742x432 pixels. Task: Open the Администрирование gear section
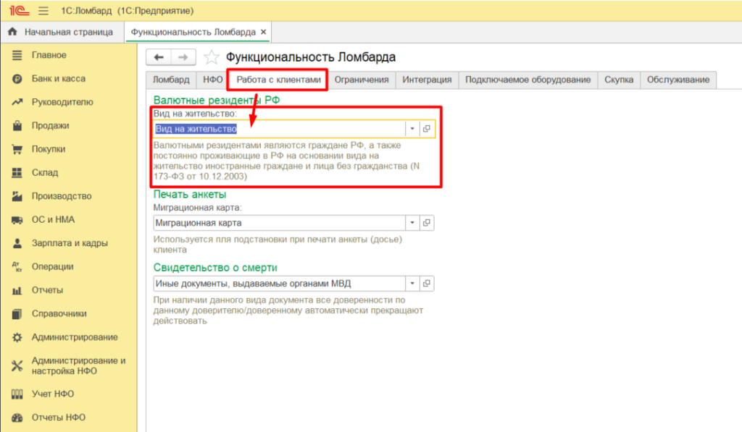tap(17, 337)
